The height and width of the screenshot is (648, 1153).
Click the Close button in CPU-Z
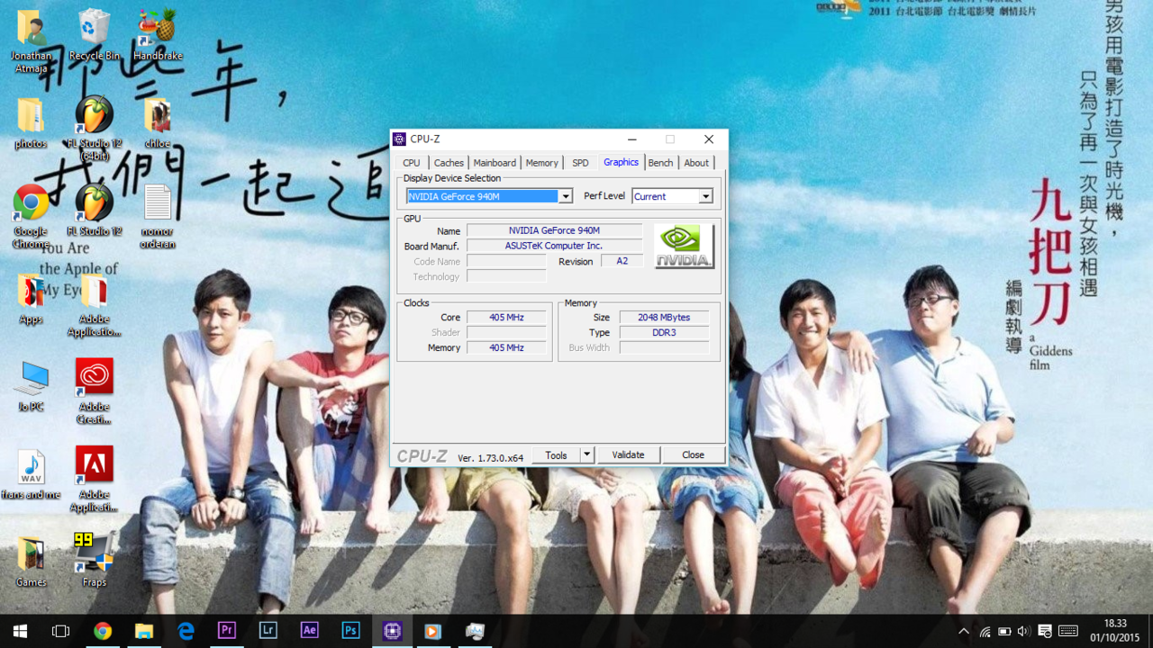[x=693, y=455]
